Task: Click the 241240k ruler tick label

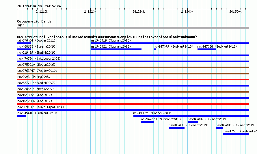Action: pos(187,12)
